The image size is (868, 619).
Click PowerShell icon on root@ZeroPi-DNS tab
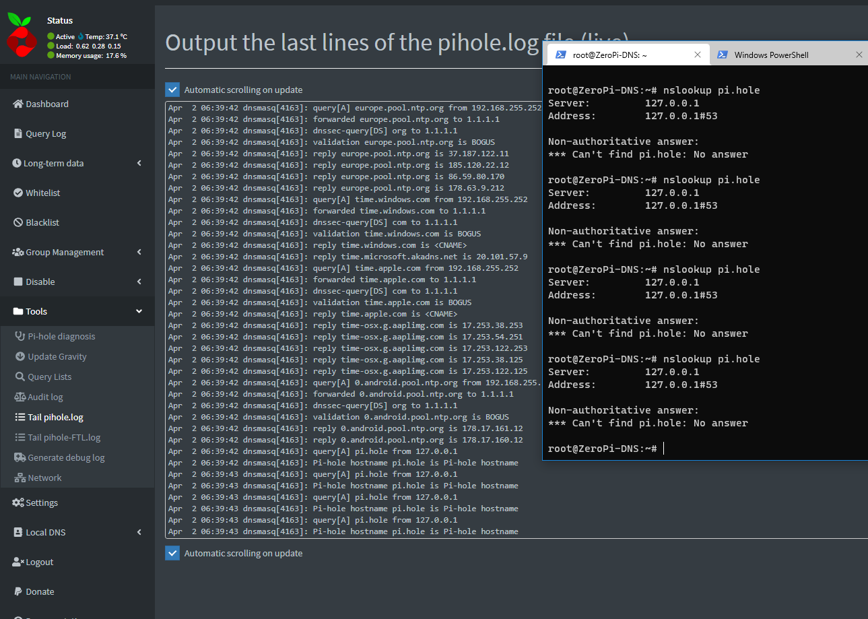(x=560, y=55)
